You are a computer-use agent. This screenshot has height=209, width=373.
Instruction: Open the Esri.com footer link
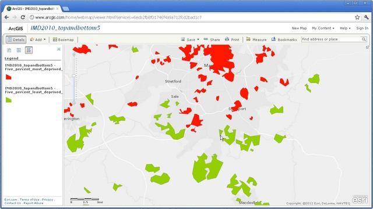pyautogui.click(x=10, y=200)
